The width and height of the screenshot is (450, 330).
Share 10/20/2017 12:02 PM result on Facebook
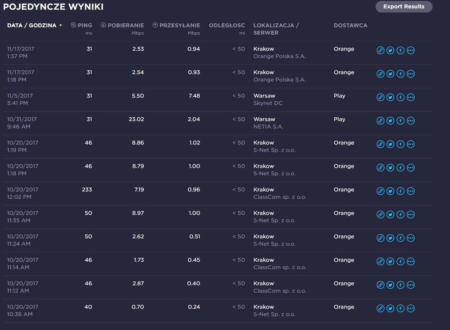tap(400, 192)
